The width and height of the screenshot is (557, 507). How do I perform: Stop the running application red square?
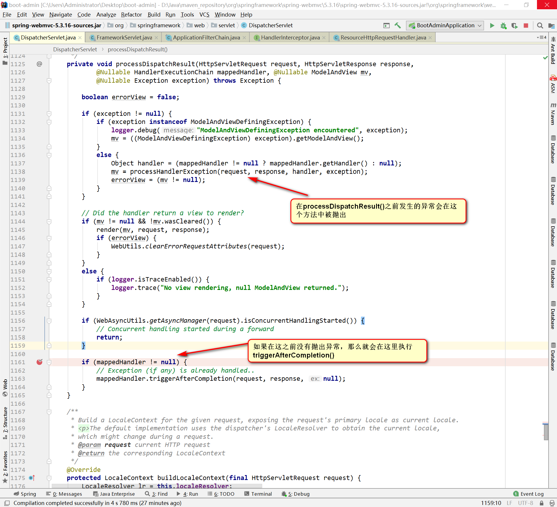point(526,26)
